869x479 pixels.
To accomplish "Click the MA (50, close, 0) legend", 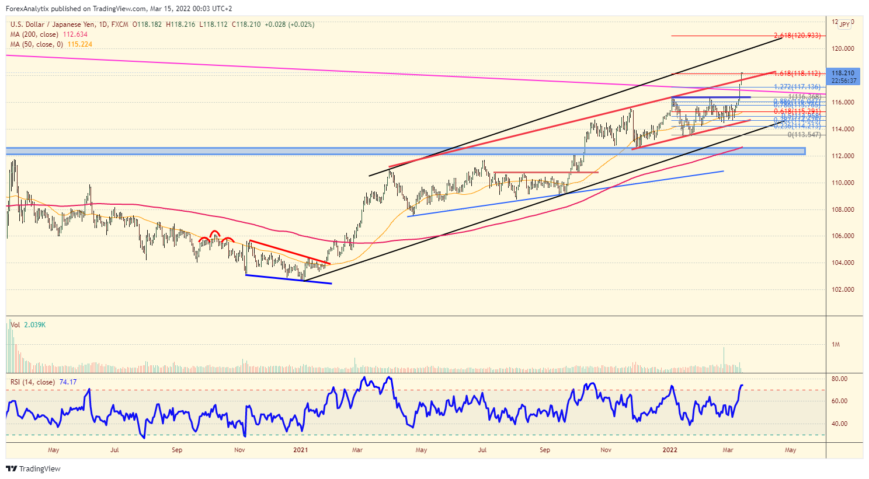I will pos(37,44).
